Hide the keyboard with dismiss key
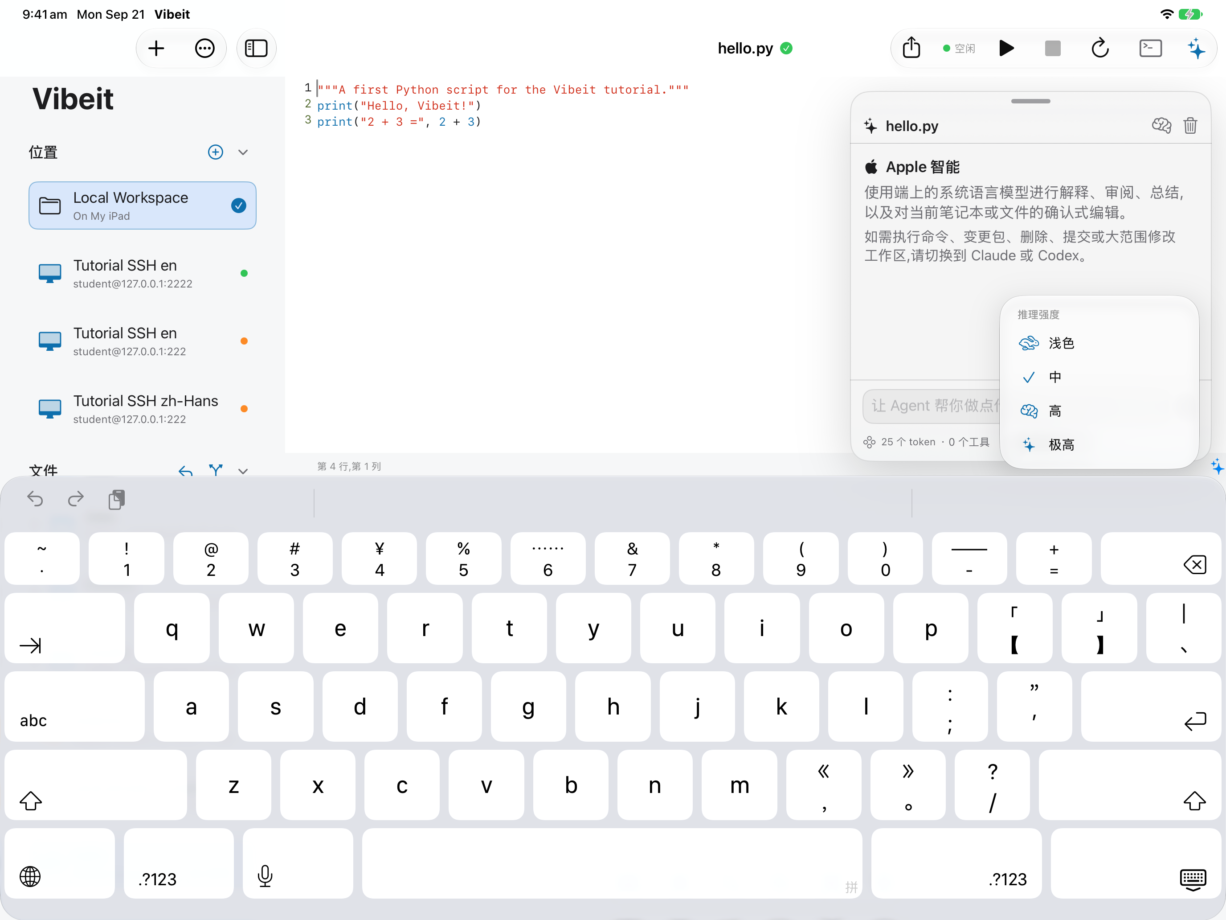 pyautogui.click(x=1136, y=863)
